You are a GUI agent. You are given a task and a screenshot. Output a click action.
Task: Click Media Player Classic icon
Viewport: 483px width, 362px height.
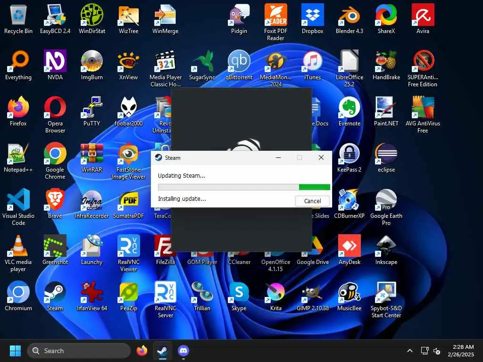click(166, 68)
